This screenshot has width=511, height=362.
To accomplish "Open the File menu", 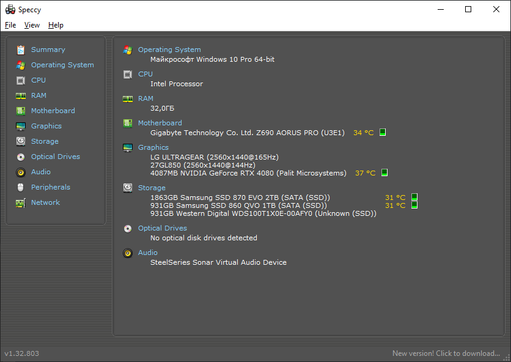I will pos(10,25).
